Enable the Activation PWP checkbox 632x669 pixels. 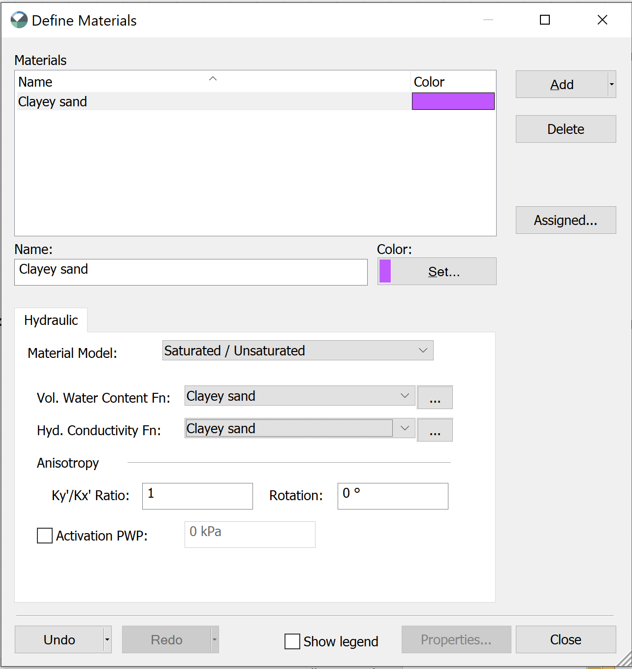click(x=45, y=536)
